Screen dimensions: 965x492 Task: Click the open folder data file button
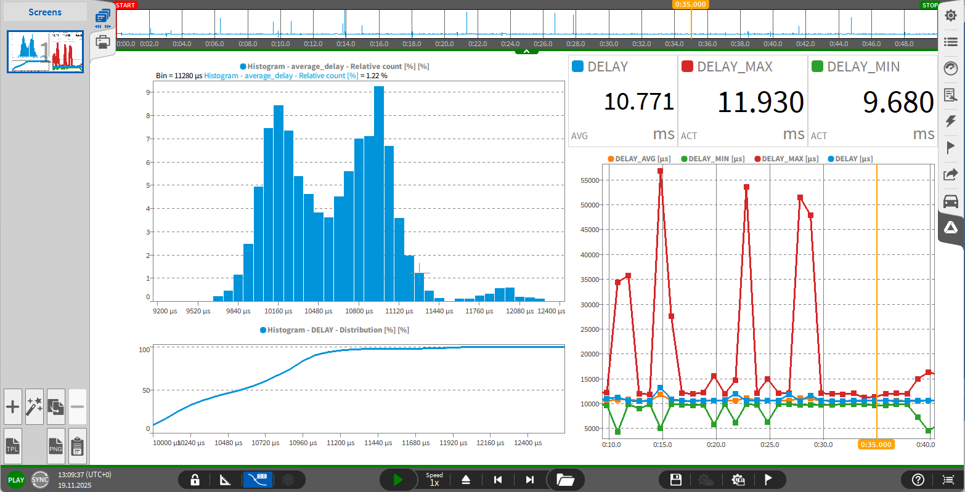[x=565, y=480]
